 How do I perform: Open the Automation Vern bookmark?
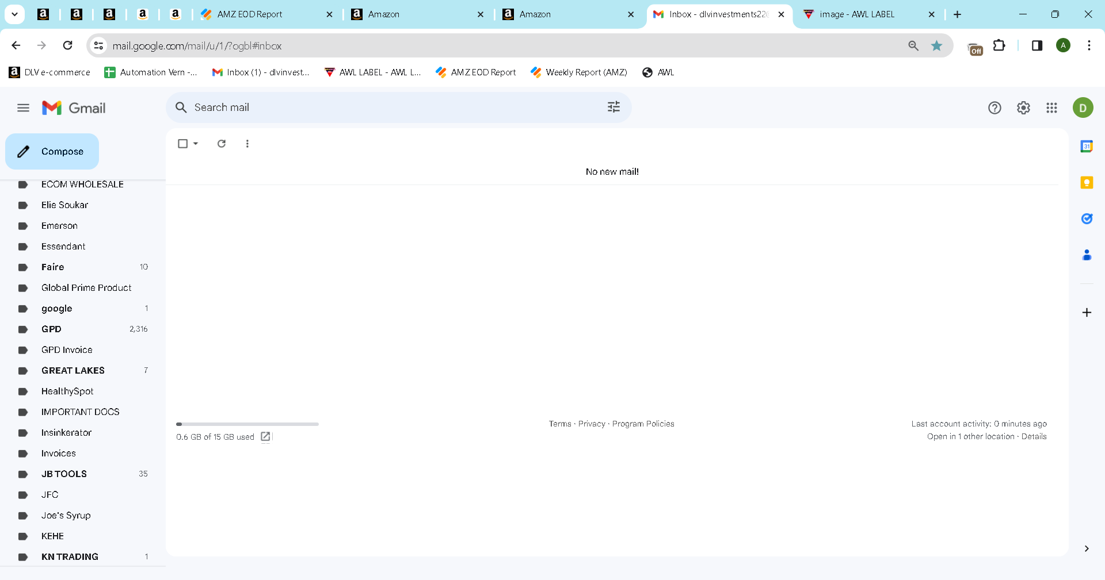(x=150, y=72)
